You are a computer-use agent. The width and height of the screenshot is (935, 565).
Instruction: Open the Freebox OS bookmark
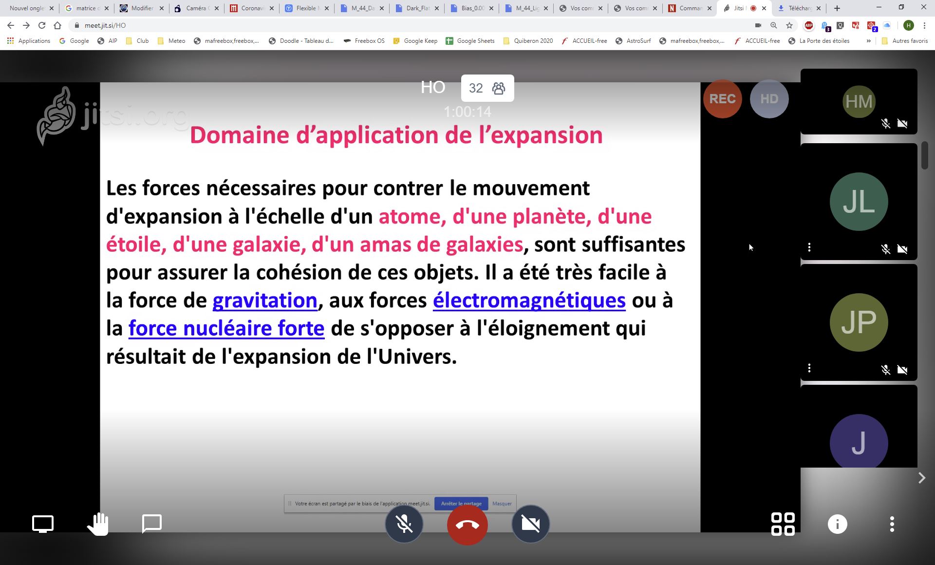click(364, 41)
